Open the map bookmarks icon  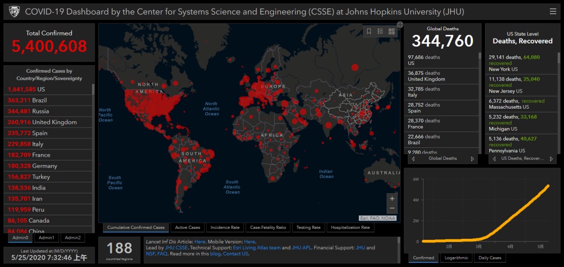(x=369, y=31)
